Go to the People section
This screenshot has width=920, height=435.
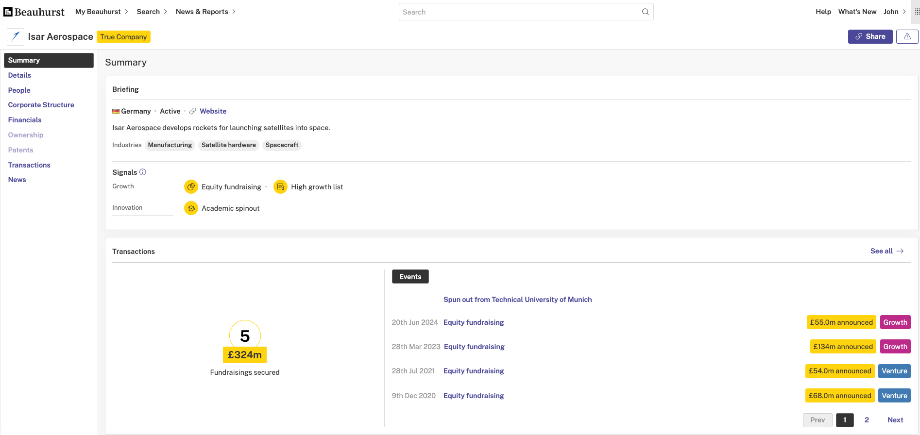(19, 90)
